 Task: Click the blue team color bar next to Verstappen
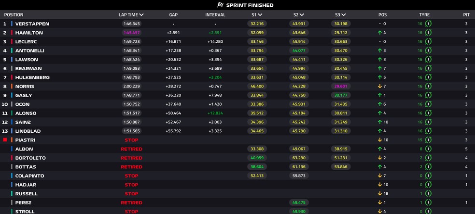12,24
